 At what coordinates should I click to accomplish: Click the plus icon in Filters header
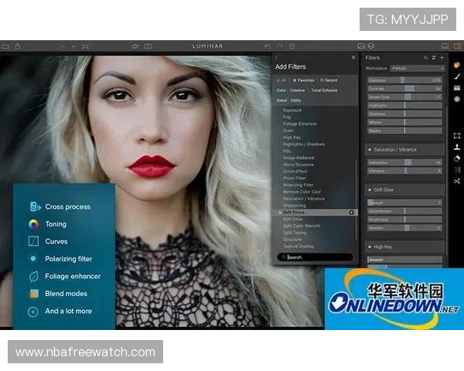coord(442,58)
